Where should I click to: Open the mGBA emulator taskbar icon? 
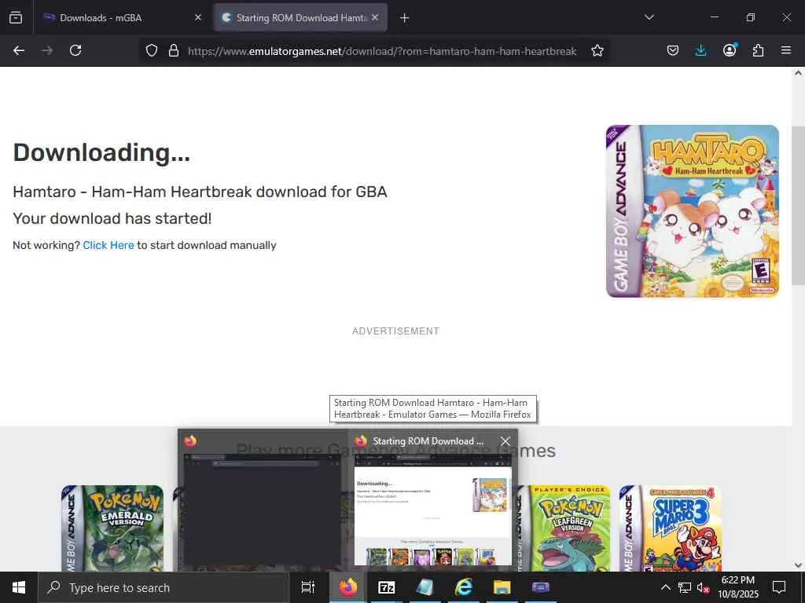click(x=540, y=587)
